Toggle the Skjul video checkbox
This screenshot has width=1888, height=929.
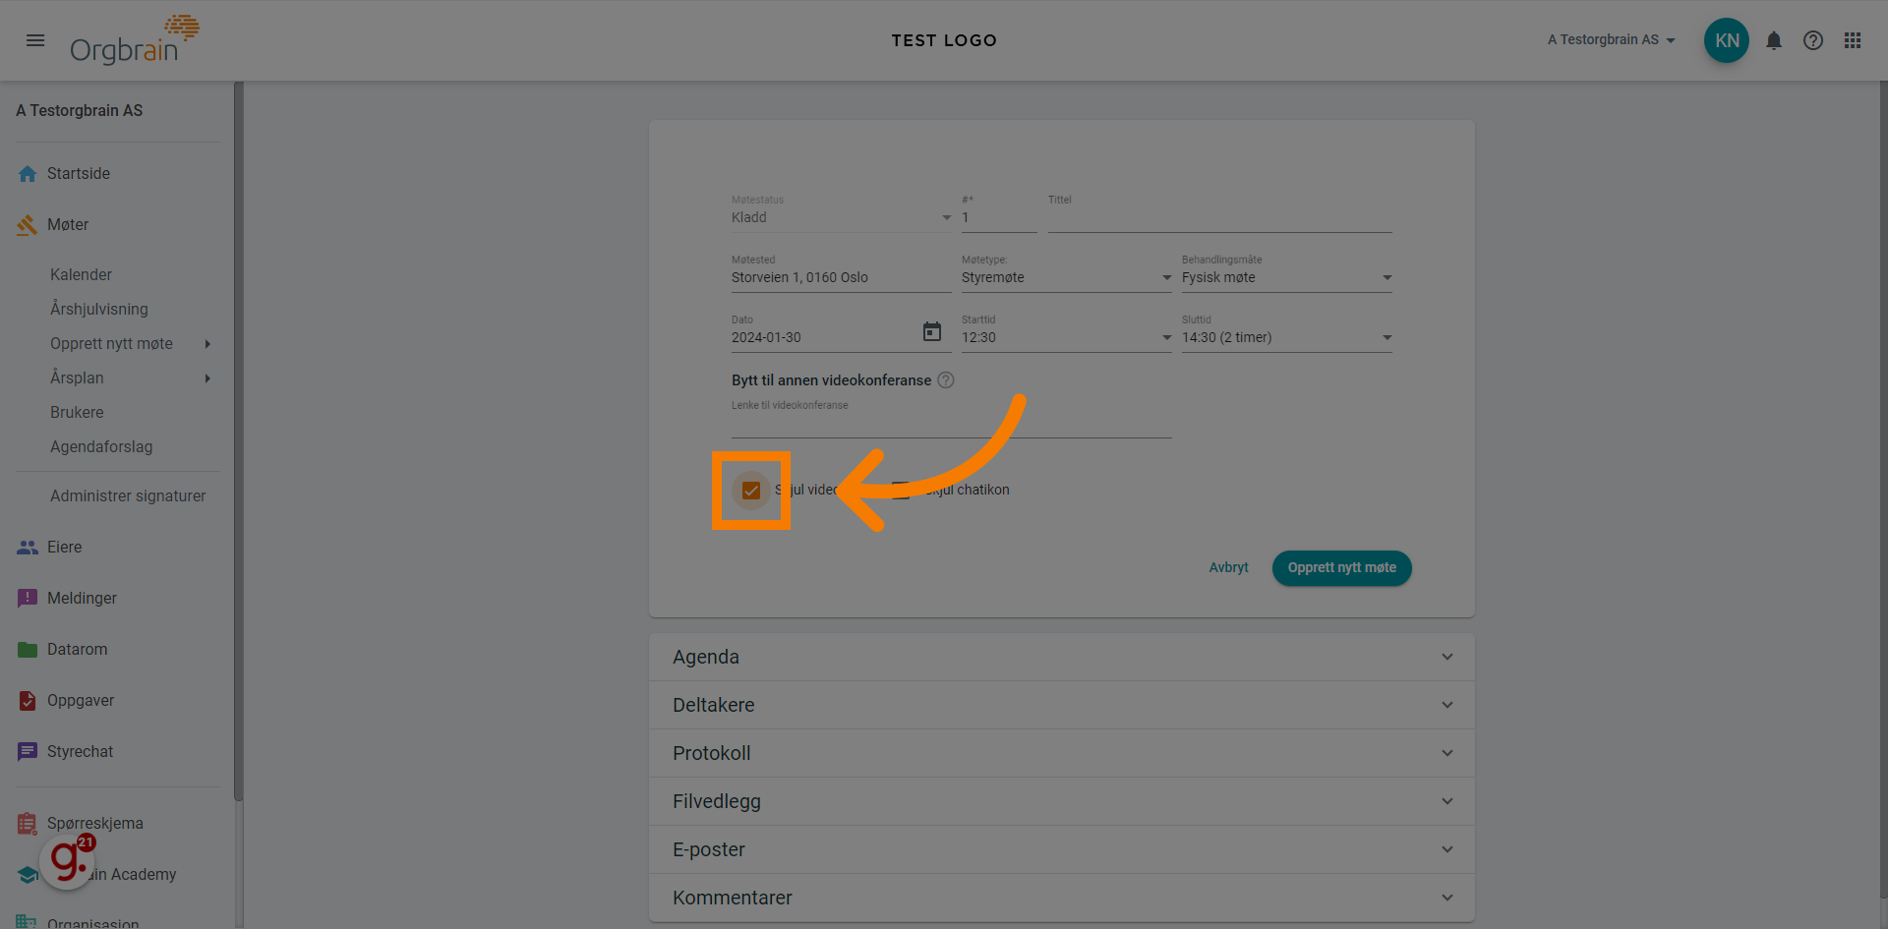(751, 491)
